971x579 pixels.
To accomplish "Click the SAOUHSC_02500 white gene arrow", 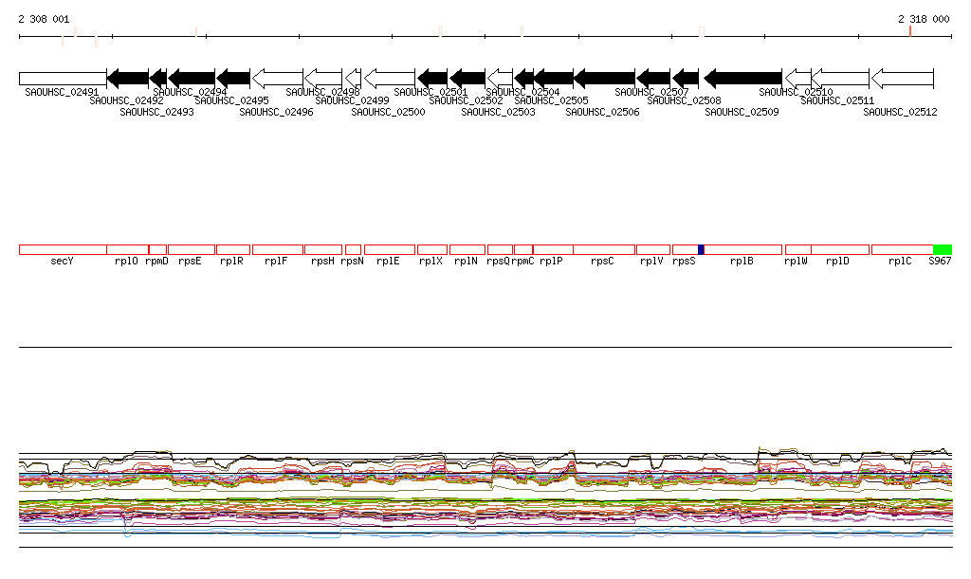I will 390,78.
